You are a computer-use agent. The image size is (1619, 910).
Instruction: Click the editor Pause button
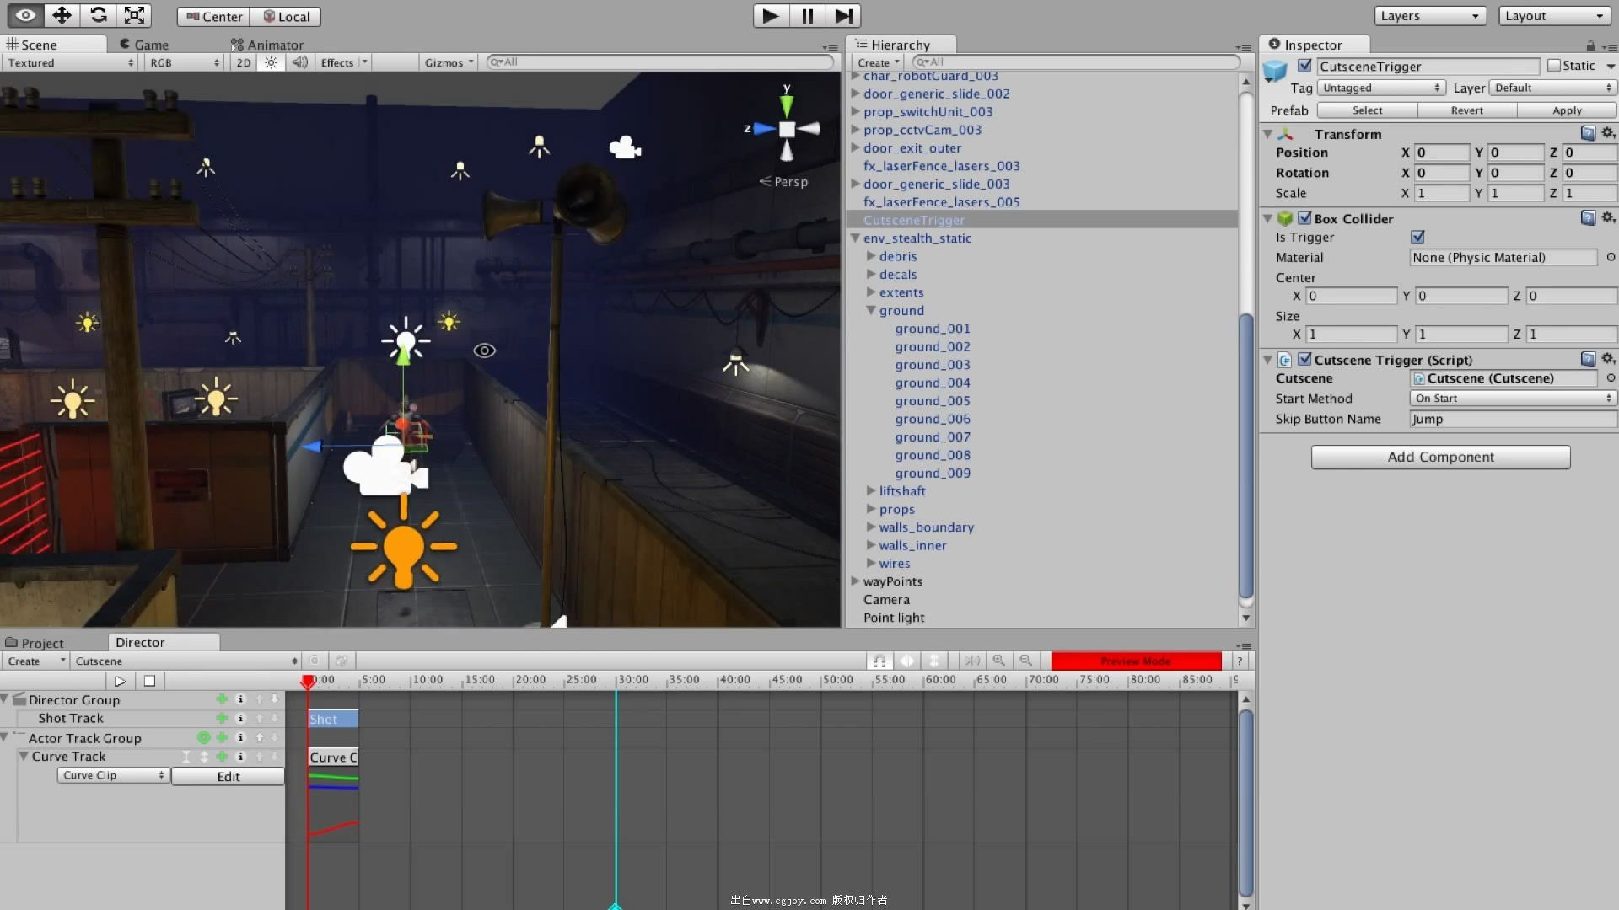click(x=807, y=15)
